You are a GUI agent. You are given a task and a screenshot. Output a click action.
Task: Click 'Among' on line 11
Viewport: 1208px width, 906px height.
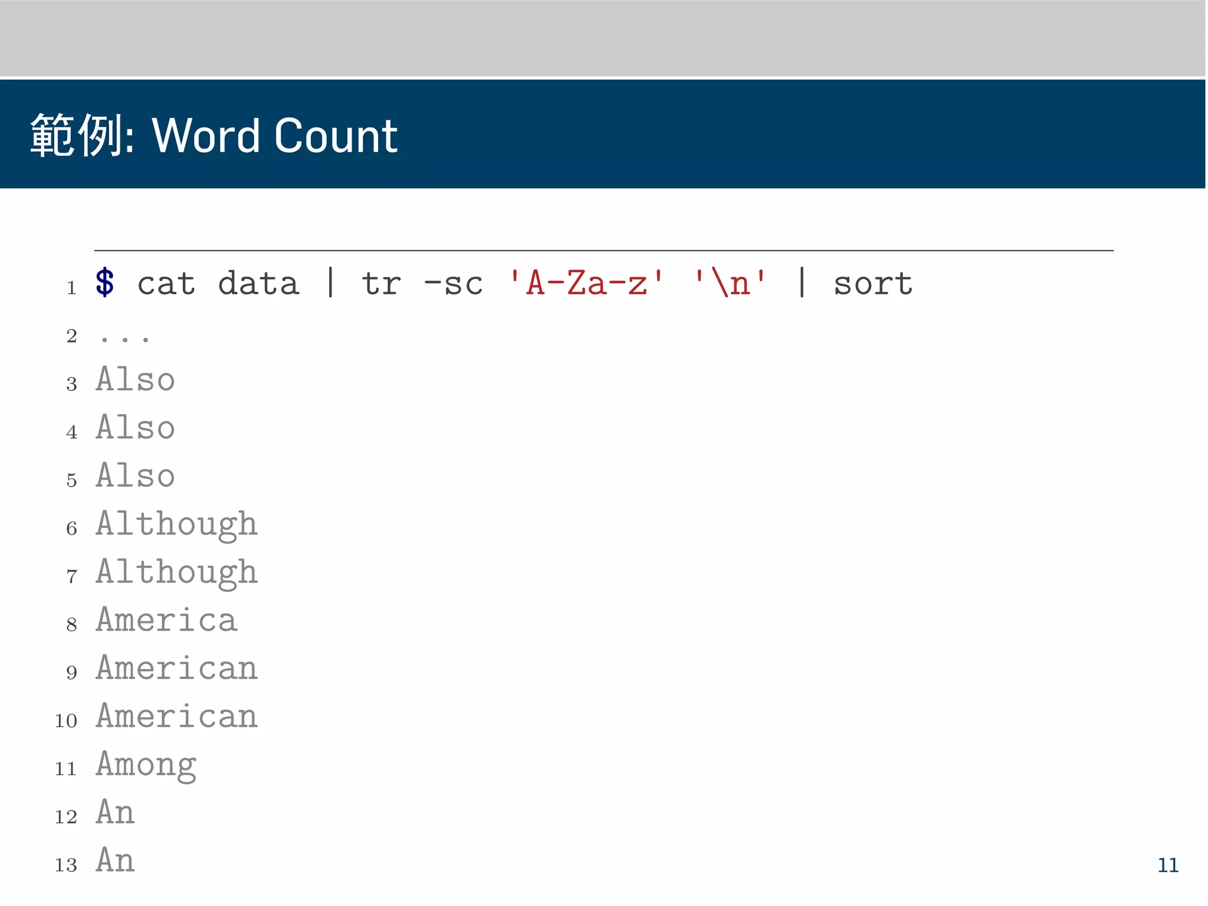[146, 766]
